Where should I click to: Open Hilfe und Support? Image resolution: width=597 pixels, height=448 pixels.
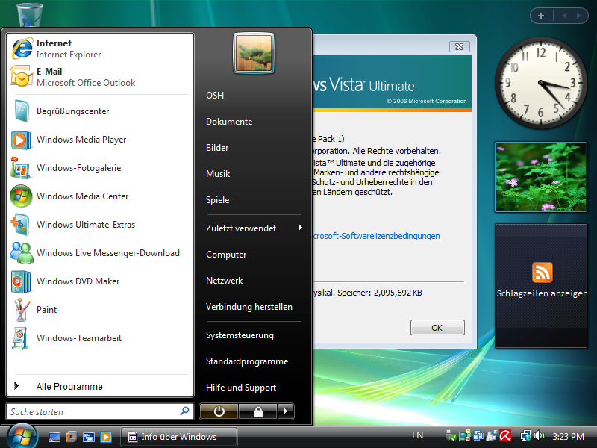click(x=241, y=388)
